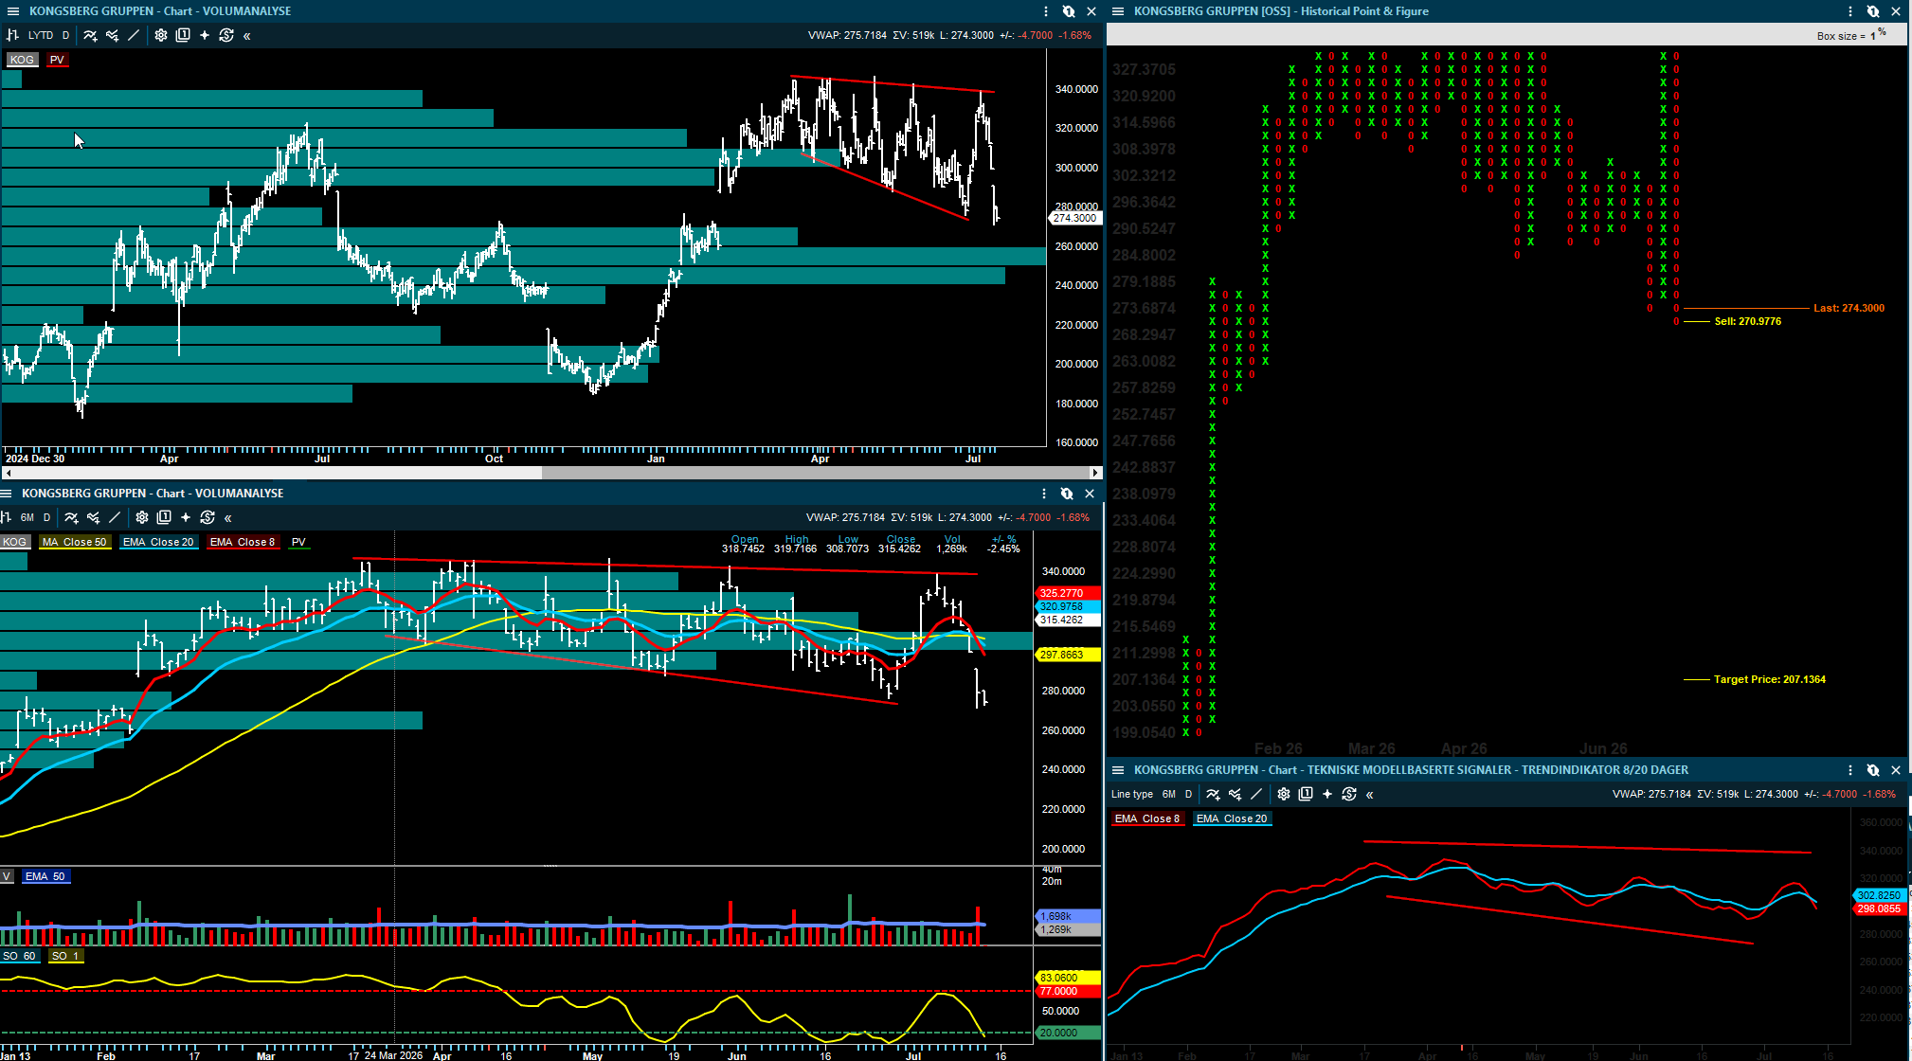The height and width of the screenshot is (1061, 1912).
Task: Open more options dots of top Volumanalyse chart
Action: [1046, 11]
